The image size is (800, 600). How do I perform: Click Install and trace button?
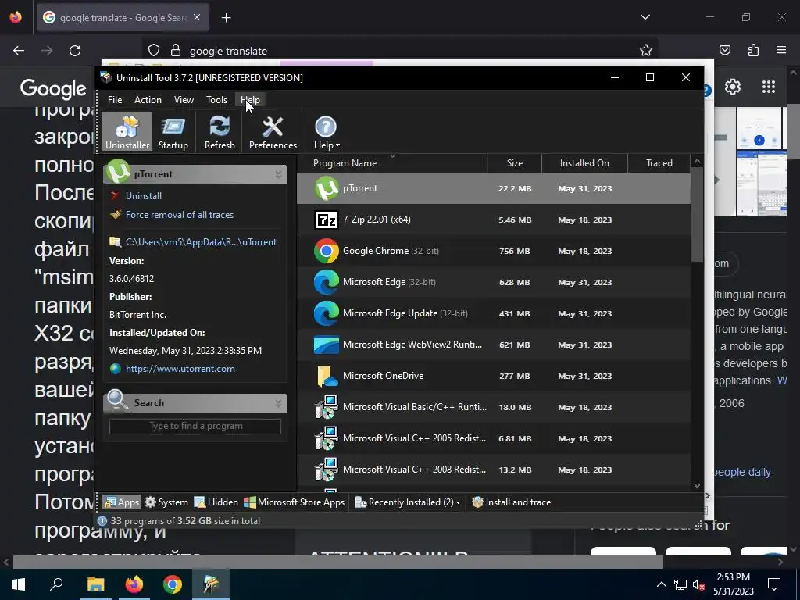point(511,502)
